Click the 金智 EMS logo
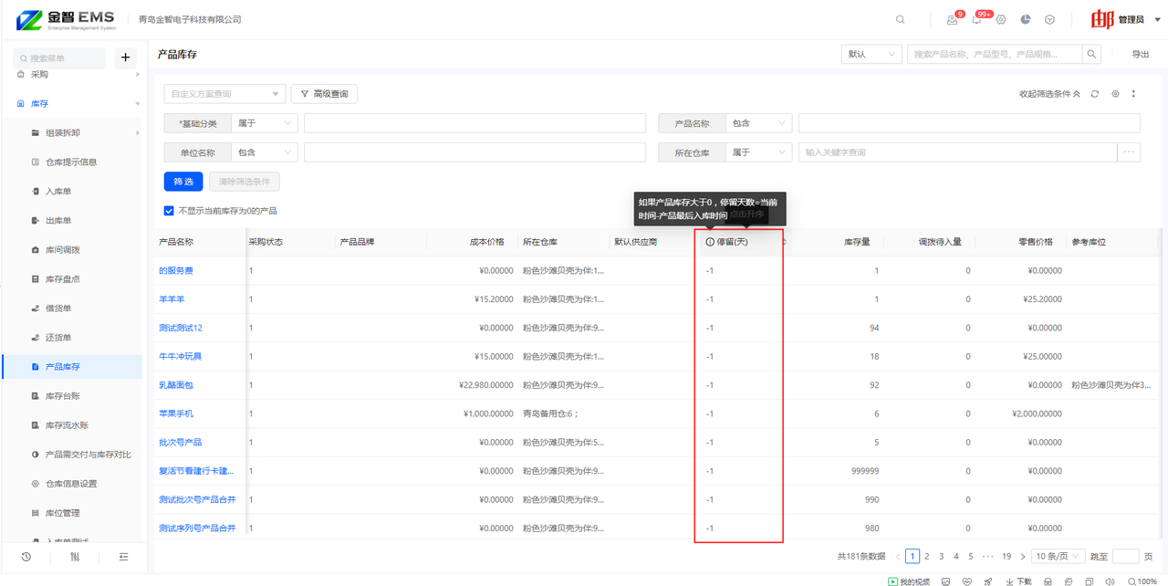Viewport: 1168px width, 586px height. pyautogui.click(x=67, y=20)
